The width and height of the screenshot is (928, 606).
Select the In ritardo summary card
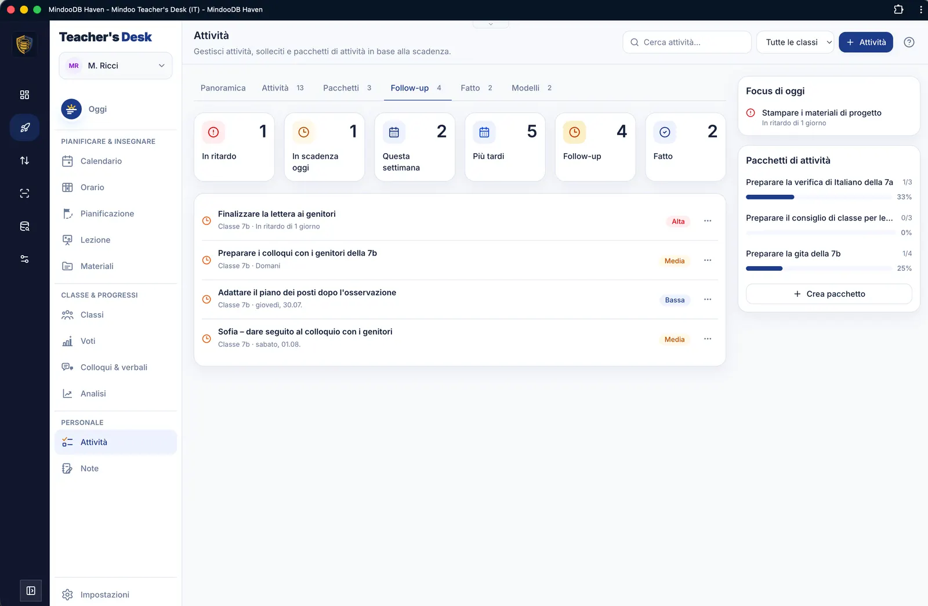coord(234,147)
